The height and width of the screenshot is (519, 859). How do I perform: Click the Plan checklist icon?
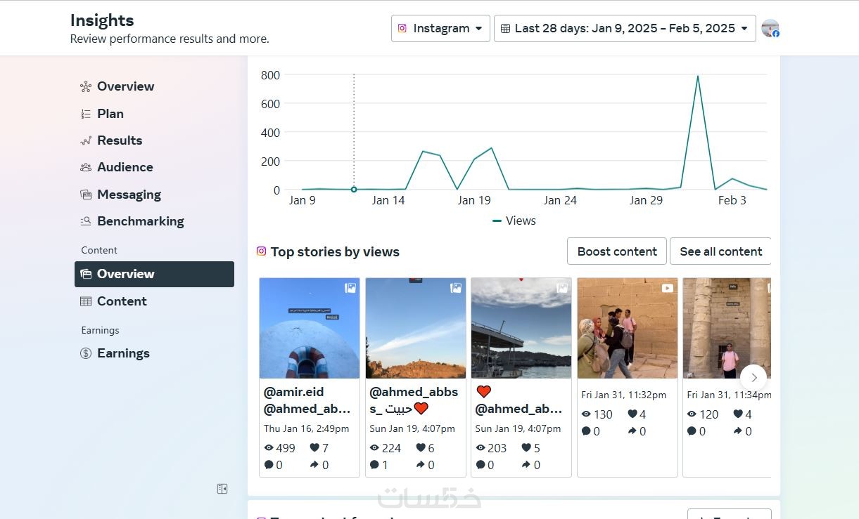pos(86,114)
